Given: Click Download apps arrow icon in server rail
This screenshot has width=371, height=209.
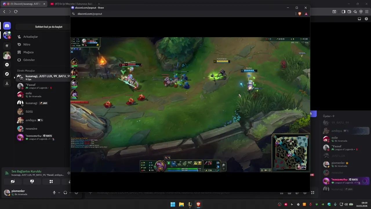Looking at the screenshot, I should [7, 83].
